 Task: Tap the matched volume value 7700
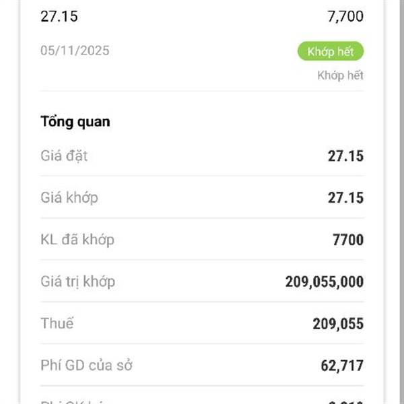pos(347,240)
